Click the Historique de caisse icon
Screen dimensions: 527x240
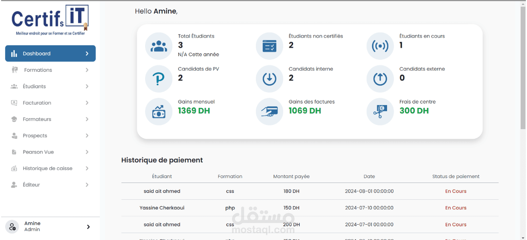(14, 169)
